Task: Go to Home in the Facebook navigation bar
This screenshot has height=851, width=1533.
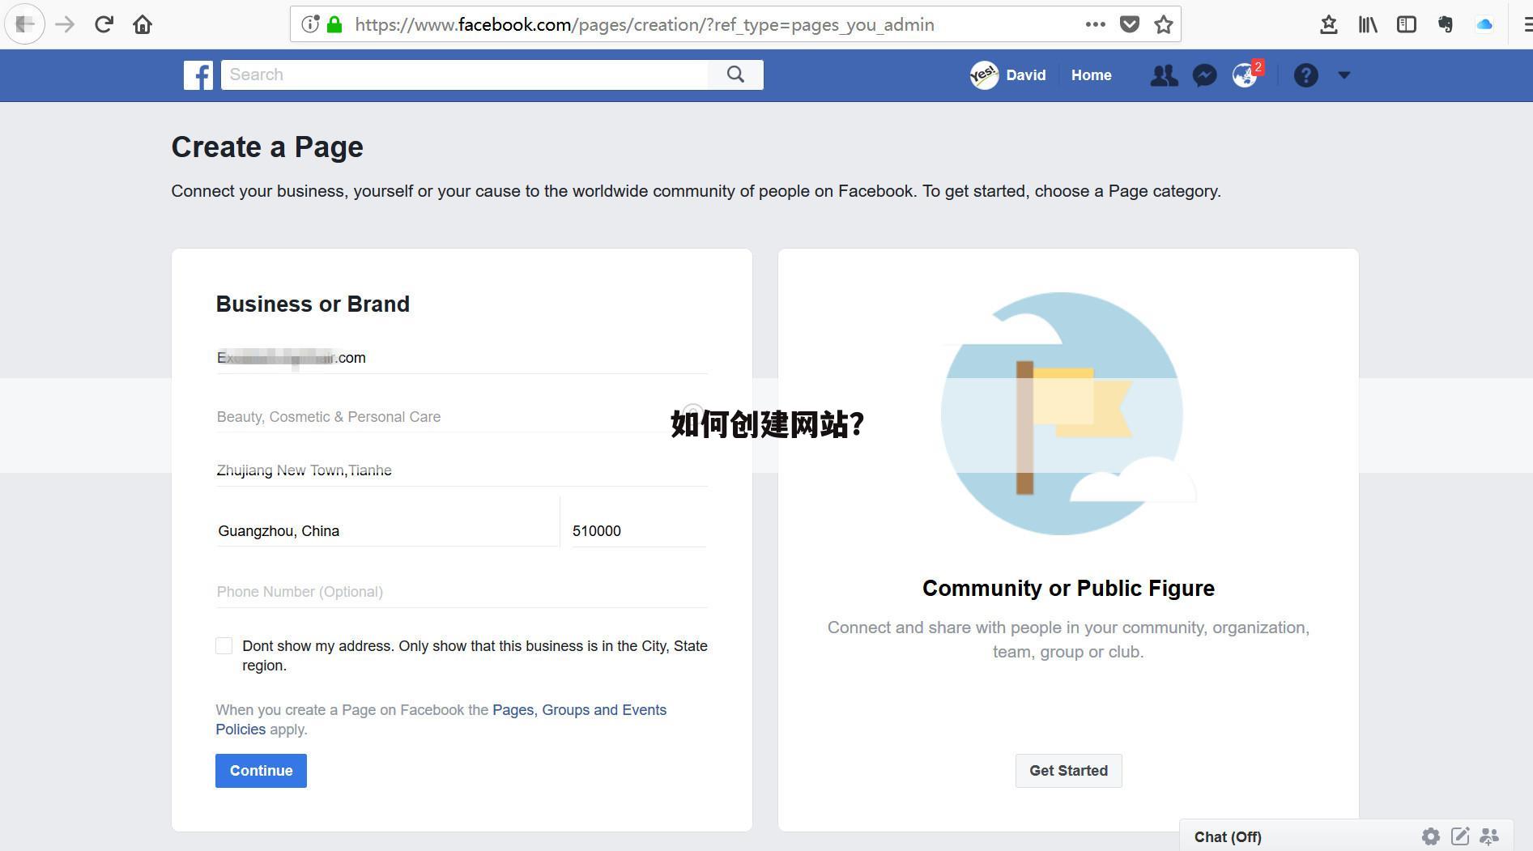Action: tap(1091, 75)
